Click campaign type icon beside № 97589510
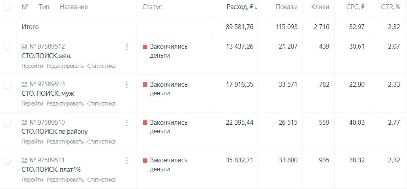The image size is (407, 189). 24,122
